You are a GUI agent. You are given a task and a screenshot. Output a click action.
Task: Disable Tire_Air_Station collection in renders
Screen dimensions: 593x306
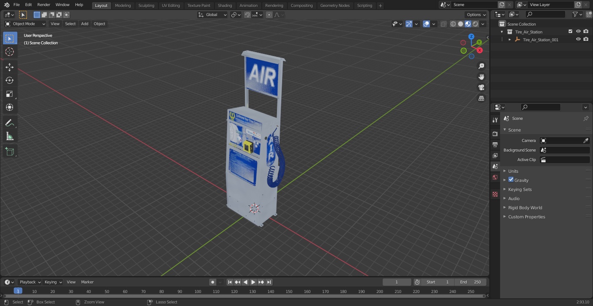pyautogui.click(x=586, y=32)
